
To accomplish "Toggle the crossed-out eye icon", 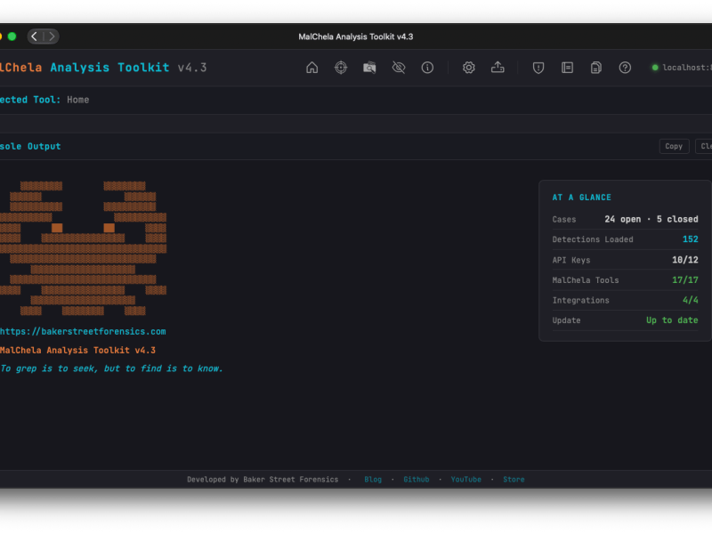I will [x=398, y=68].
